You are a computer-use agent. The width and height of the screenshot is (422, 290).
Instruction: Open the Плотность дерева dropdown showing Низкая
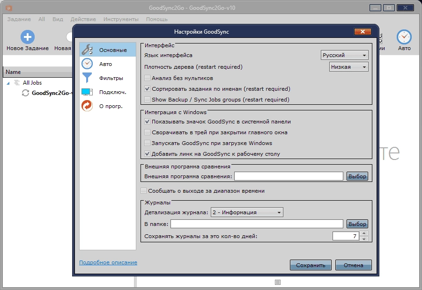[349, 67]
